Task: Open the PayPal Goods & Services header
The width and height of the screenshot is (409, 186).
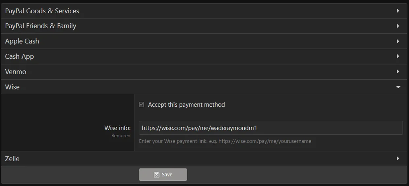Action: pos(204,11)
